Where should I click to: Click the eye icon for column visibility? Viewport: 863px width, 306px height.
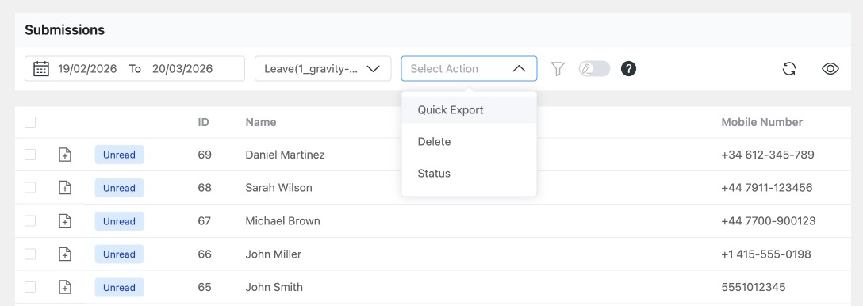(x=830, y=69)
